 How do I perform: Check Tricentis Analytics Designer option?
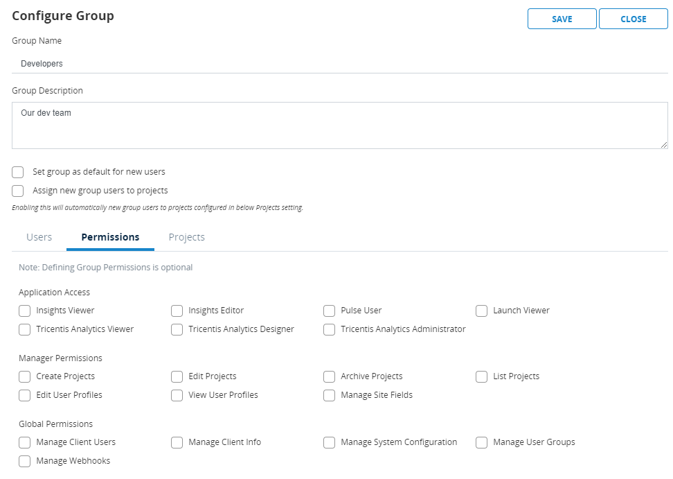coord(177,329)
